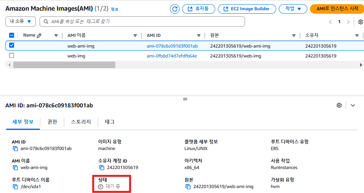This screenshot has width=364, height=193.
Task: Click the Linux/UNIX platform value
Action: (196, 148)
